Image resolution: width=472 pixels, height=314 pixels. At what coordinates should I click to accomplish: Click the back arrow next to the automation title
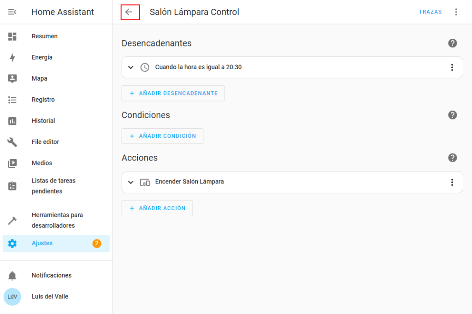[x=129, y=12]
